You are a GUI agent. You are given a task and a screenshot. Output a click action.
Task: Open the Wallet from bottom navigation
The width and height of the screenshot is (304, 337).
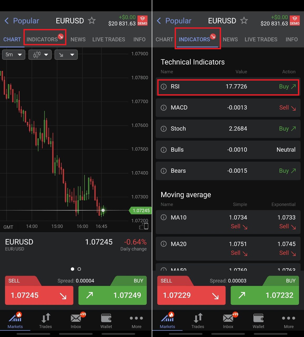(106, 320)
